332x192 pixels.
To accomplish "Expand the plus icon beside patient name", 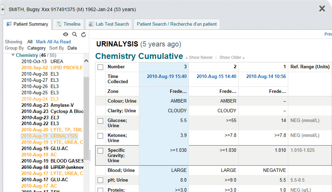I will tap(2, 9).
